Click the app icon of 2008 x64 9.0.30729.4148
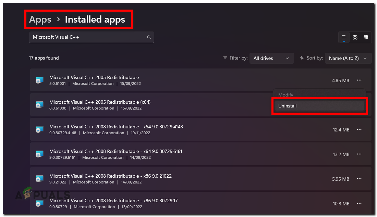Viewport: 377px width, 217px height. 39,130
